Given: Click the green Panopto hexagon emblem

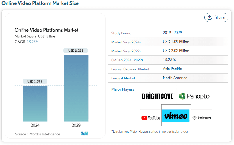Looking at the screenshot, I should point(182,96).
